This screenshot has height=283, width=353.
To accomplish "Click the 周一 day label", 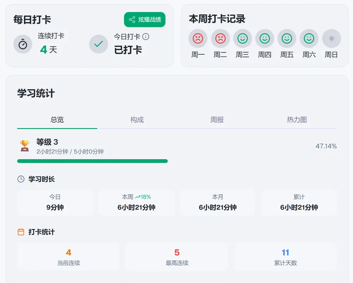I will click(x=198, y=54).
